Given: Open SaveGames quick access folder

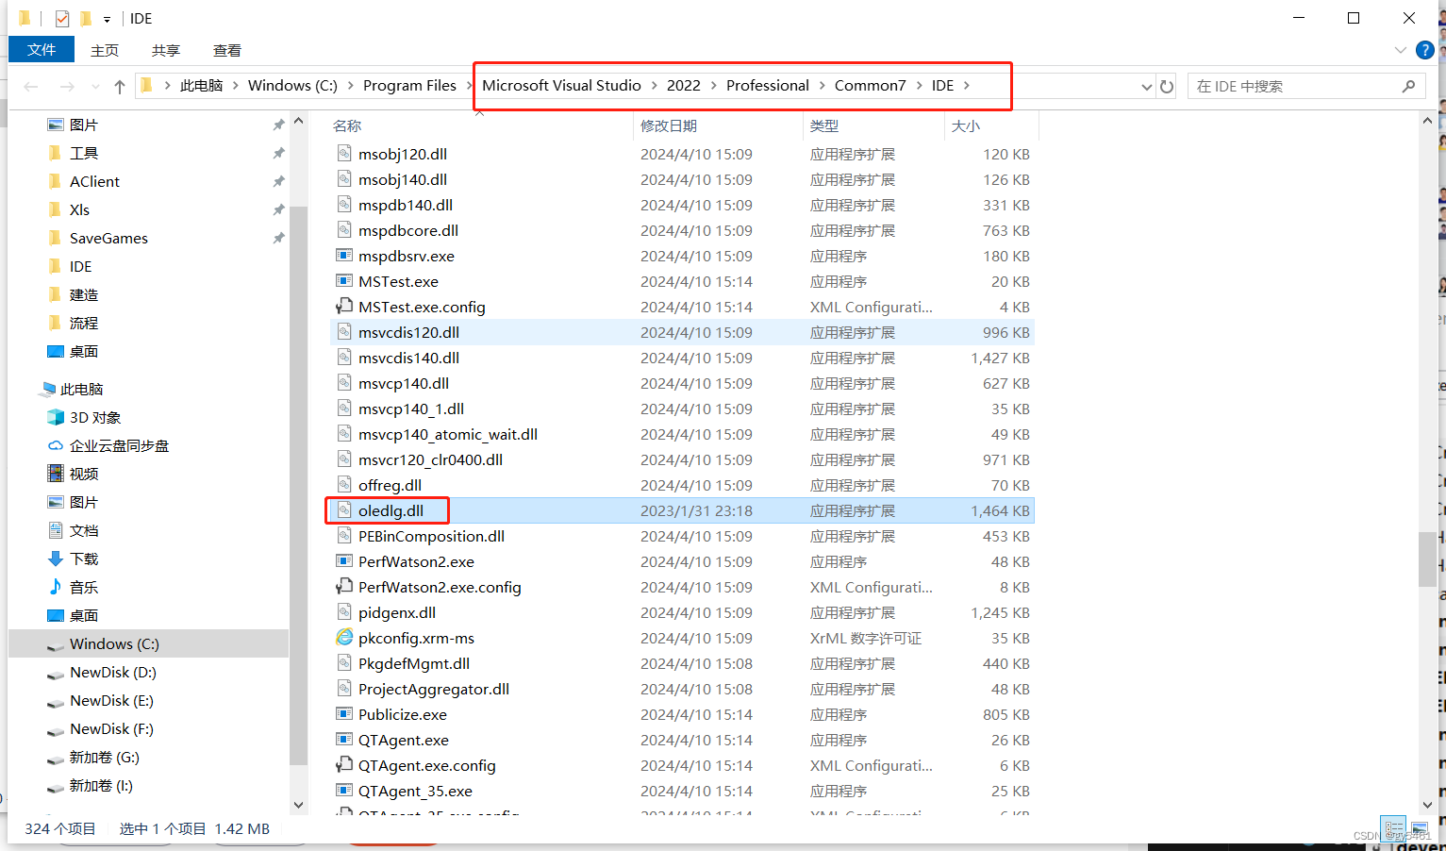Looking at the screenshot, I should (x=108, y=238).
